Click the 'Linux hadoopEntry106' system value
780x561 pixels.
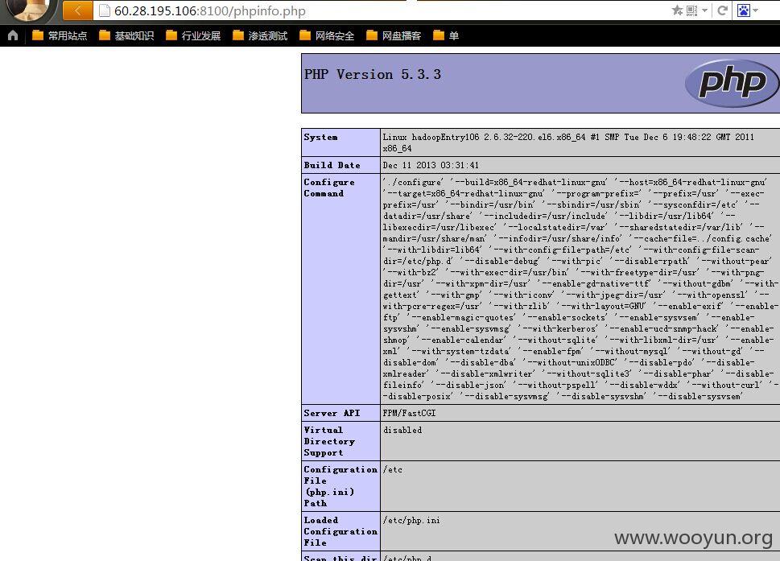pyautogui.click(x=568, y=142)
